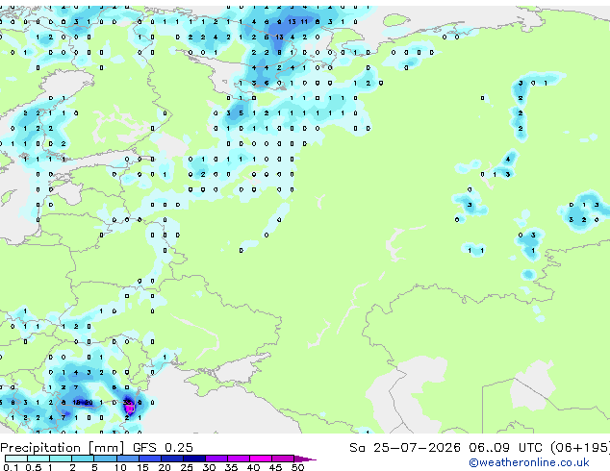
Task: Pick the magenta legend swatch between 40 and 45
Action: tap(261, 459)
